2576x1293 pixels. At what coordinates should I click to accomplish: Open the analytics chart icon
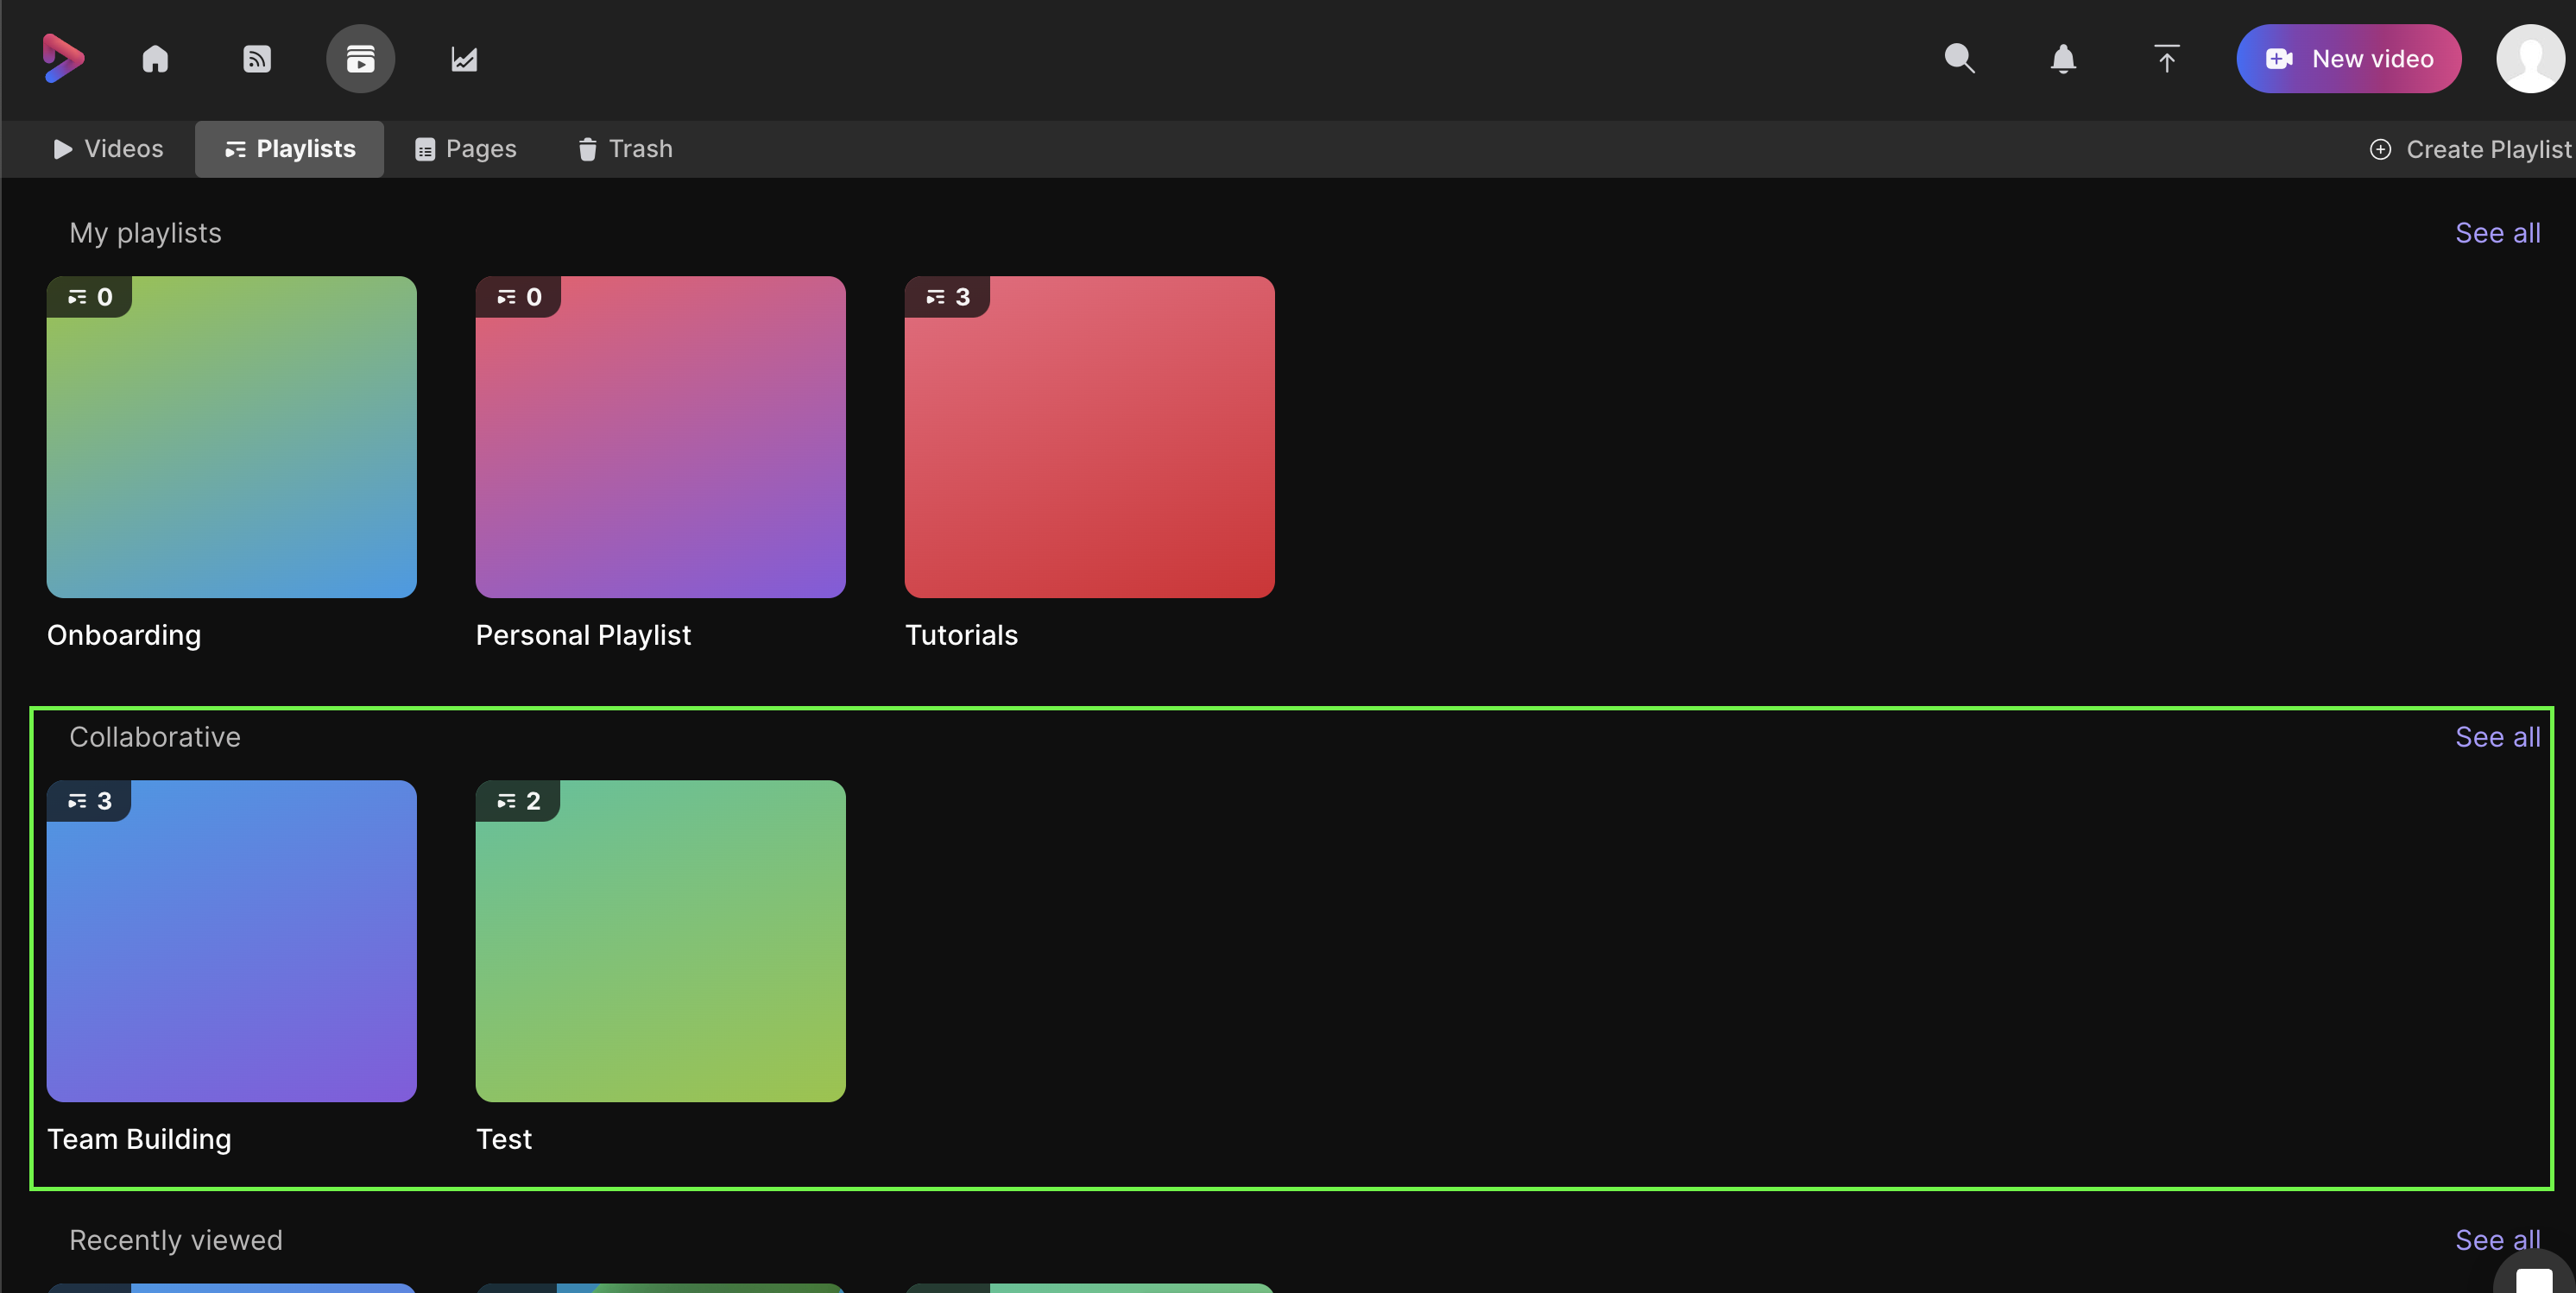pyautogui.click(x=464, y=59)
